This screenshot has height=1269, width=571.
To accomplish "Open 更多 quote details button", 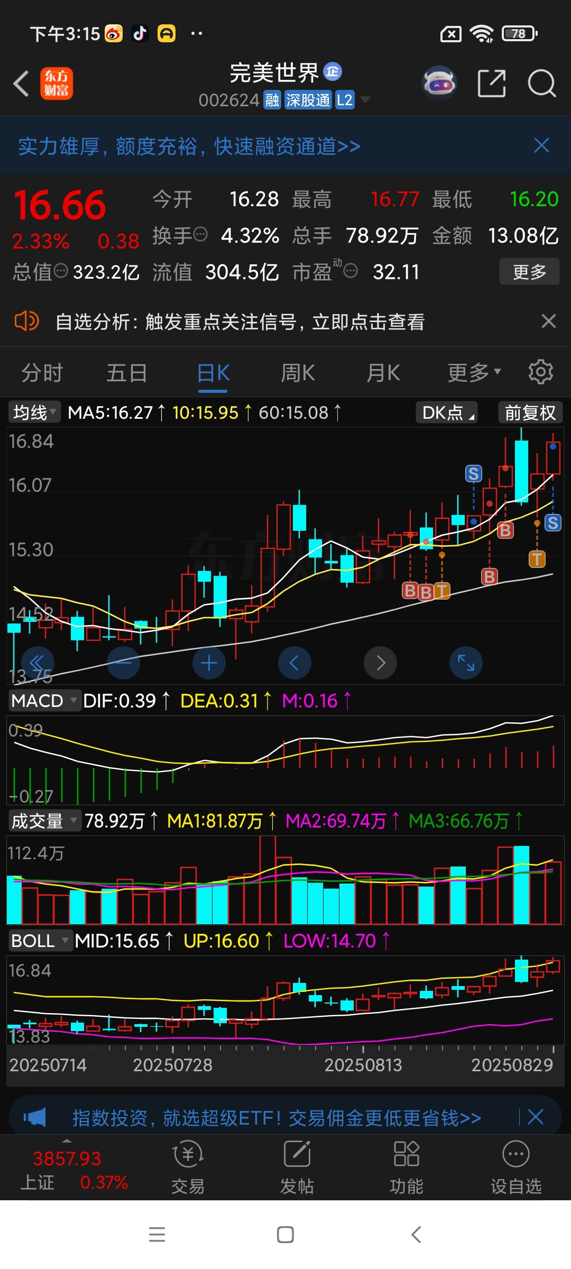I will (529, 272).
